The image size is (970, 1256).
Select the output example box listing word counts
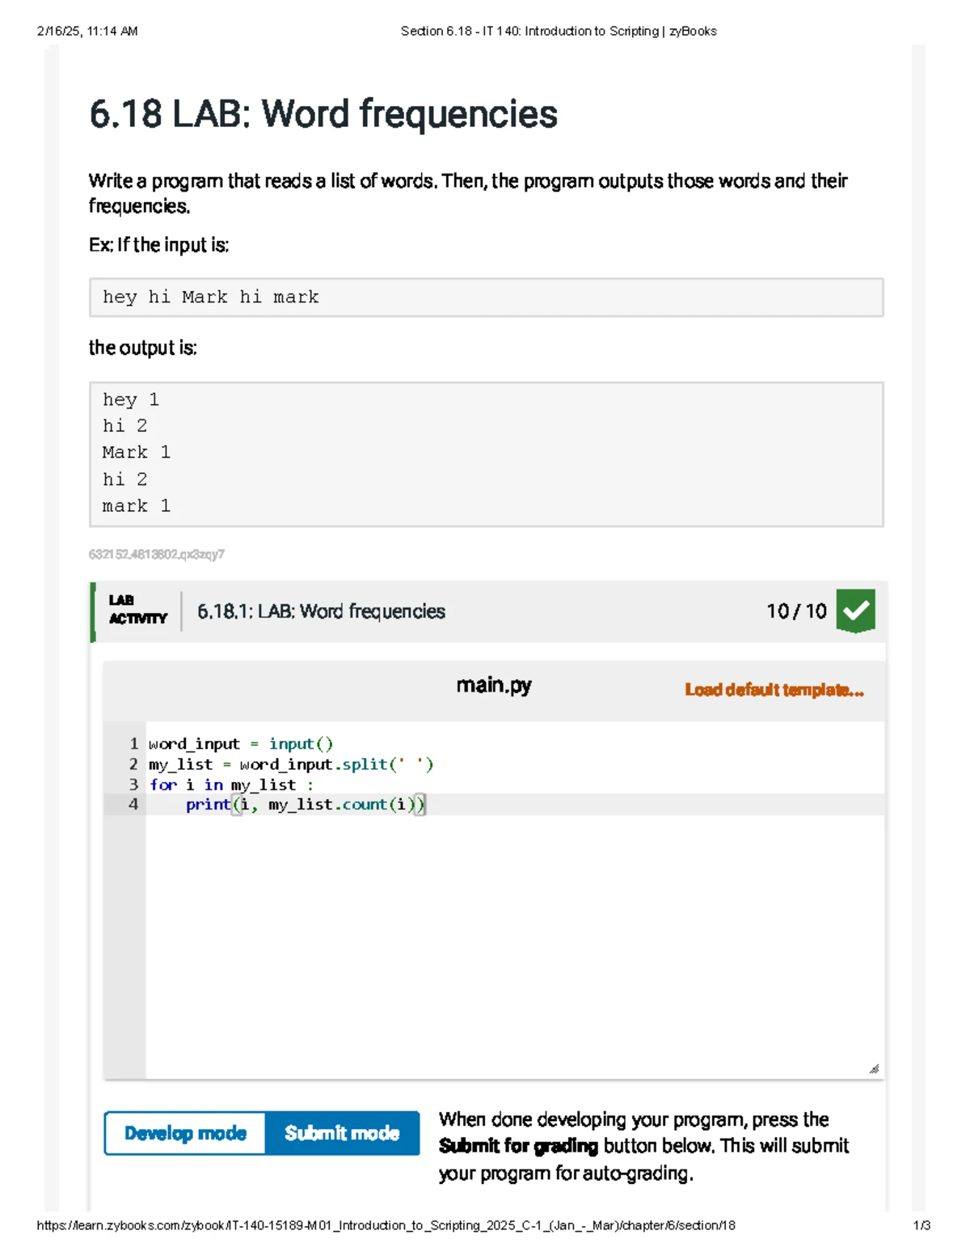485,451
